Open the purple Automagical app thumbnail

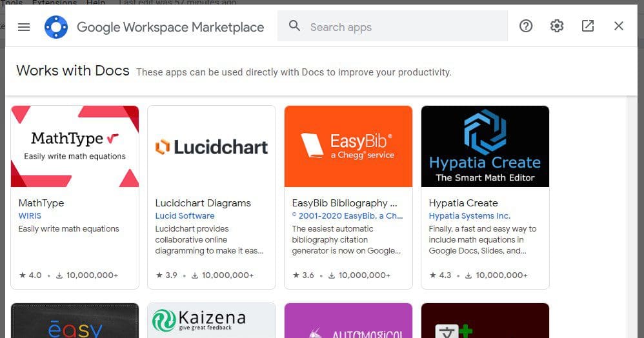coord(348,321)
